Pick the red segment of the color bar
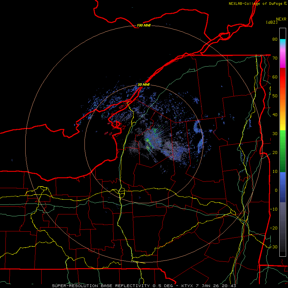This screenshot has width=288, height=288. point(283,77)
